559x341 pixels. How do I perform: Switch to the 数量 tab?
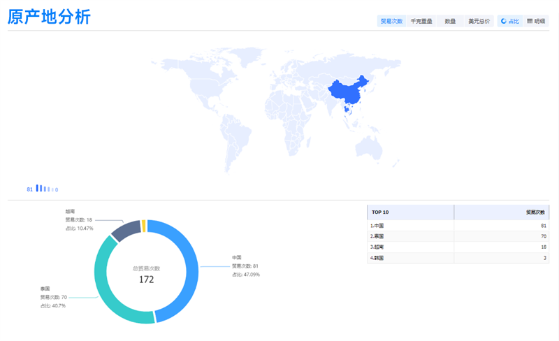click(450, 22)
